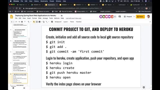Click the Google Slides home logo
The image size is (160, 90).
click(x=12, y=17)
